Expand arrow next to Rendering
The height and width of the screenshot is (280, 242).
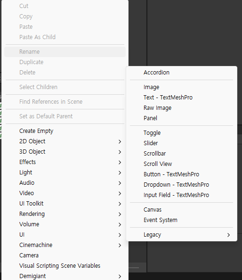tap(120, 214)
